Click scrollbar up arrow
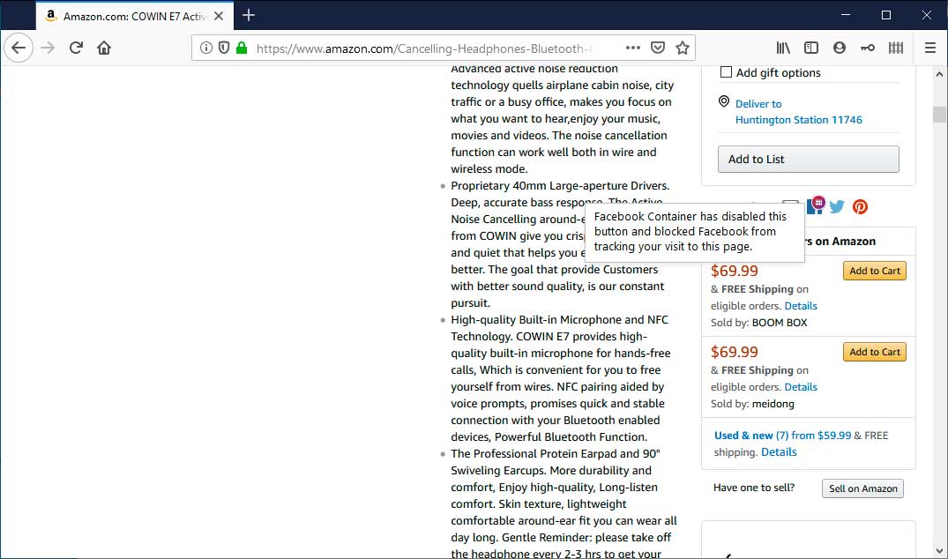The height and width of the screenshot is (559, 948). click(x=939, y=74)
